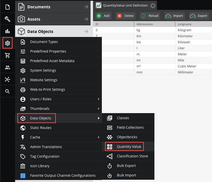Select the ID cell with value 3
Image resolution: width=212 pixels, height=182 pixels.
pyautogui.click(x=113, y=30)
